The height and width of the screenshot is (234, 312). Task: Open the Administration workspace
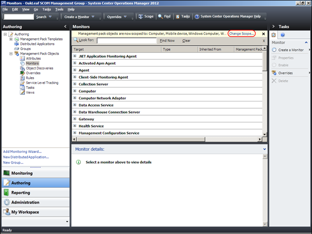tap(35, 202)
